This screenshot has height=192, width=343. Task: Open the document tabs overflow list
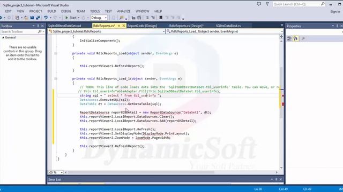click(x=282, y=26)
